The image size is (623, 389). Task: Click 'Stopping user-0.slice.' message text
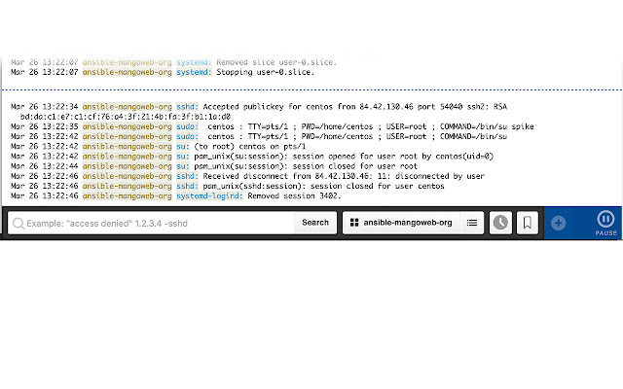(266, 72)
